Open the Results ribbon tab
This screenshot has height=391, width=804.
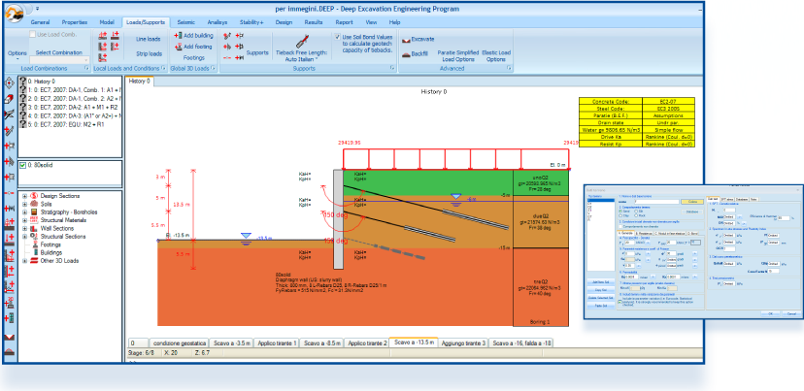(314, 22)
